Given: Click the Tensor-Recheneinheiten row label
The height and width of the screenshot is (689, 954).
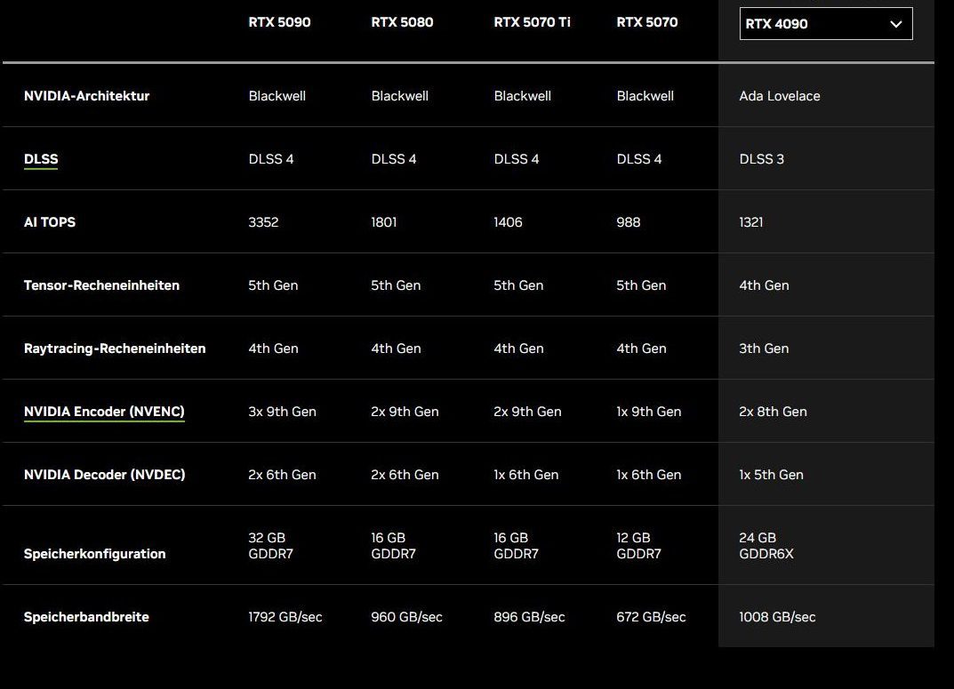Looking at the screenshot, I should click(101, 285).
